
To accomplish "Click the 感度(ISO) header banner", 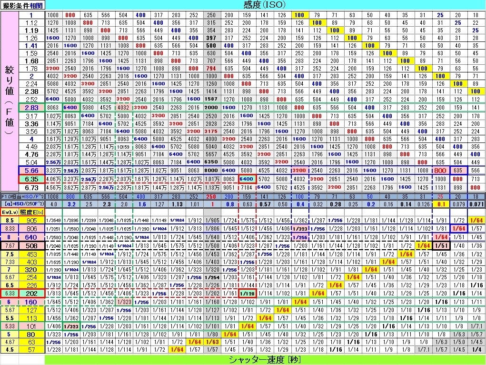I will point(265,5).
